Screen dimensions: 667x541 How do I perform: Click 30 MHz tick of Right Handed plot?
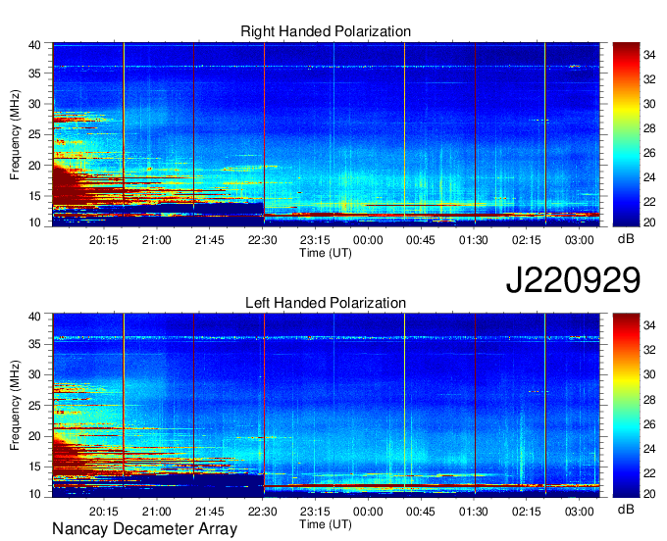click(x=34, y=104)
